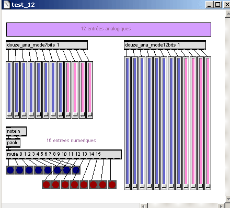Click the test_12 window title icon
Image resolution: width=230 pixels, height=208 pixels.
coord(7,5)
